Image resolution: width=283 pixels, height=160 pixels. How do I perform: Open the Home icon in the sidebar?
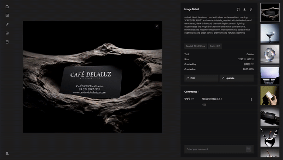(x=7, y=7)
